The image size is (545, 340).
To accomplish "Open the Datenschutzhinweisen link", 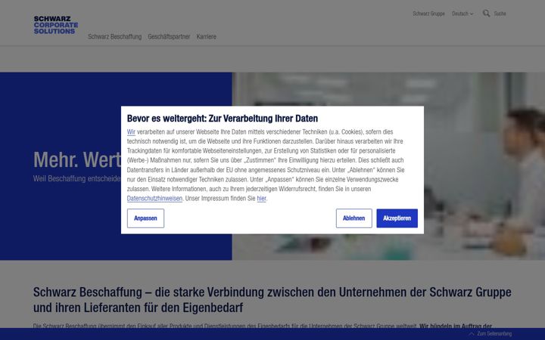I will coord(154,199).
